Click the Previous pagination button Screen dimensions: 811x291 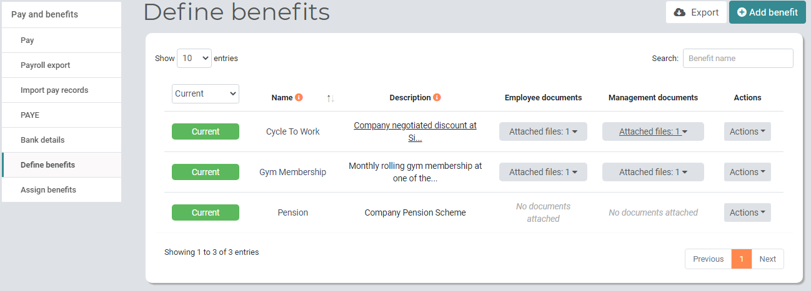click(708, 259)
